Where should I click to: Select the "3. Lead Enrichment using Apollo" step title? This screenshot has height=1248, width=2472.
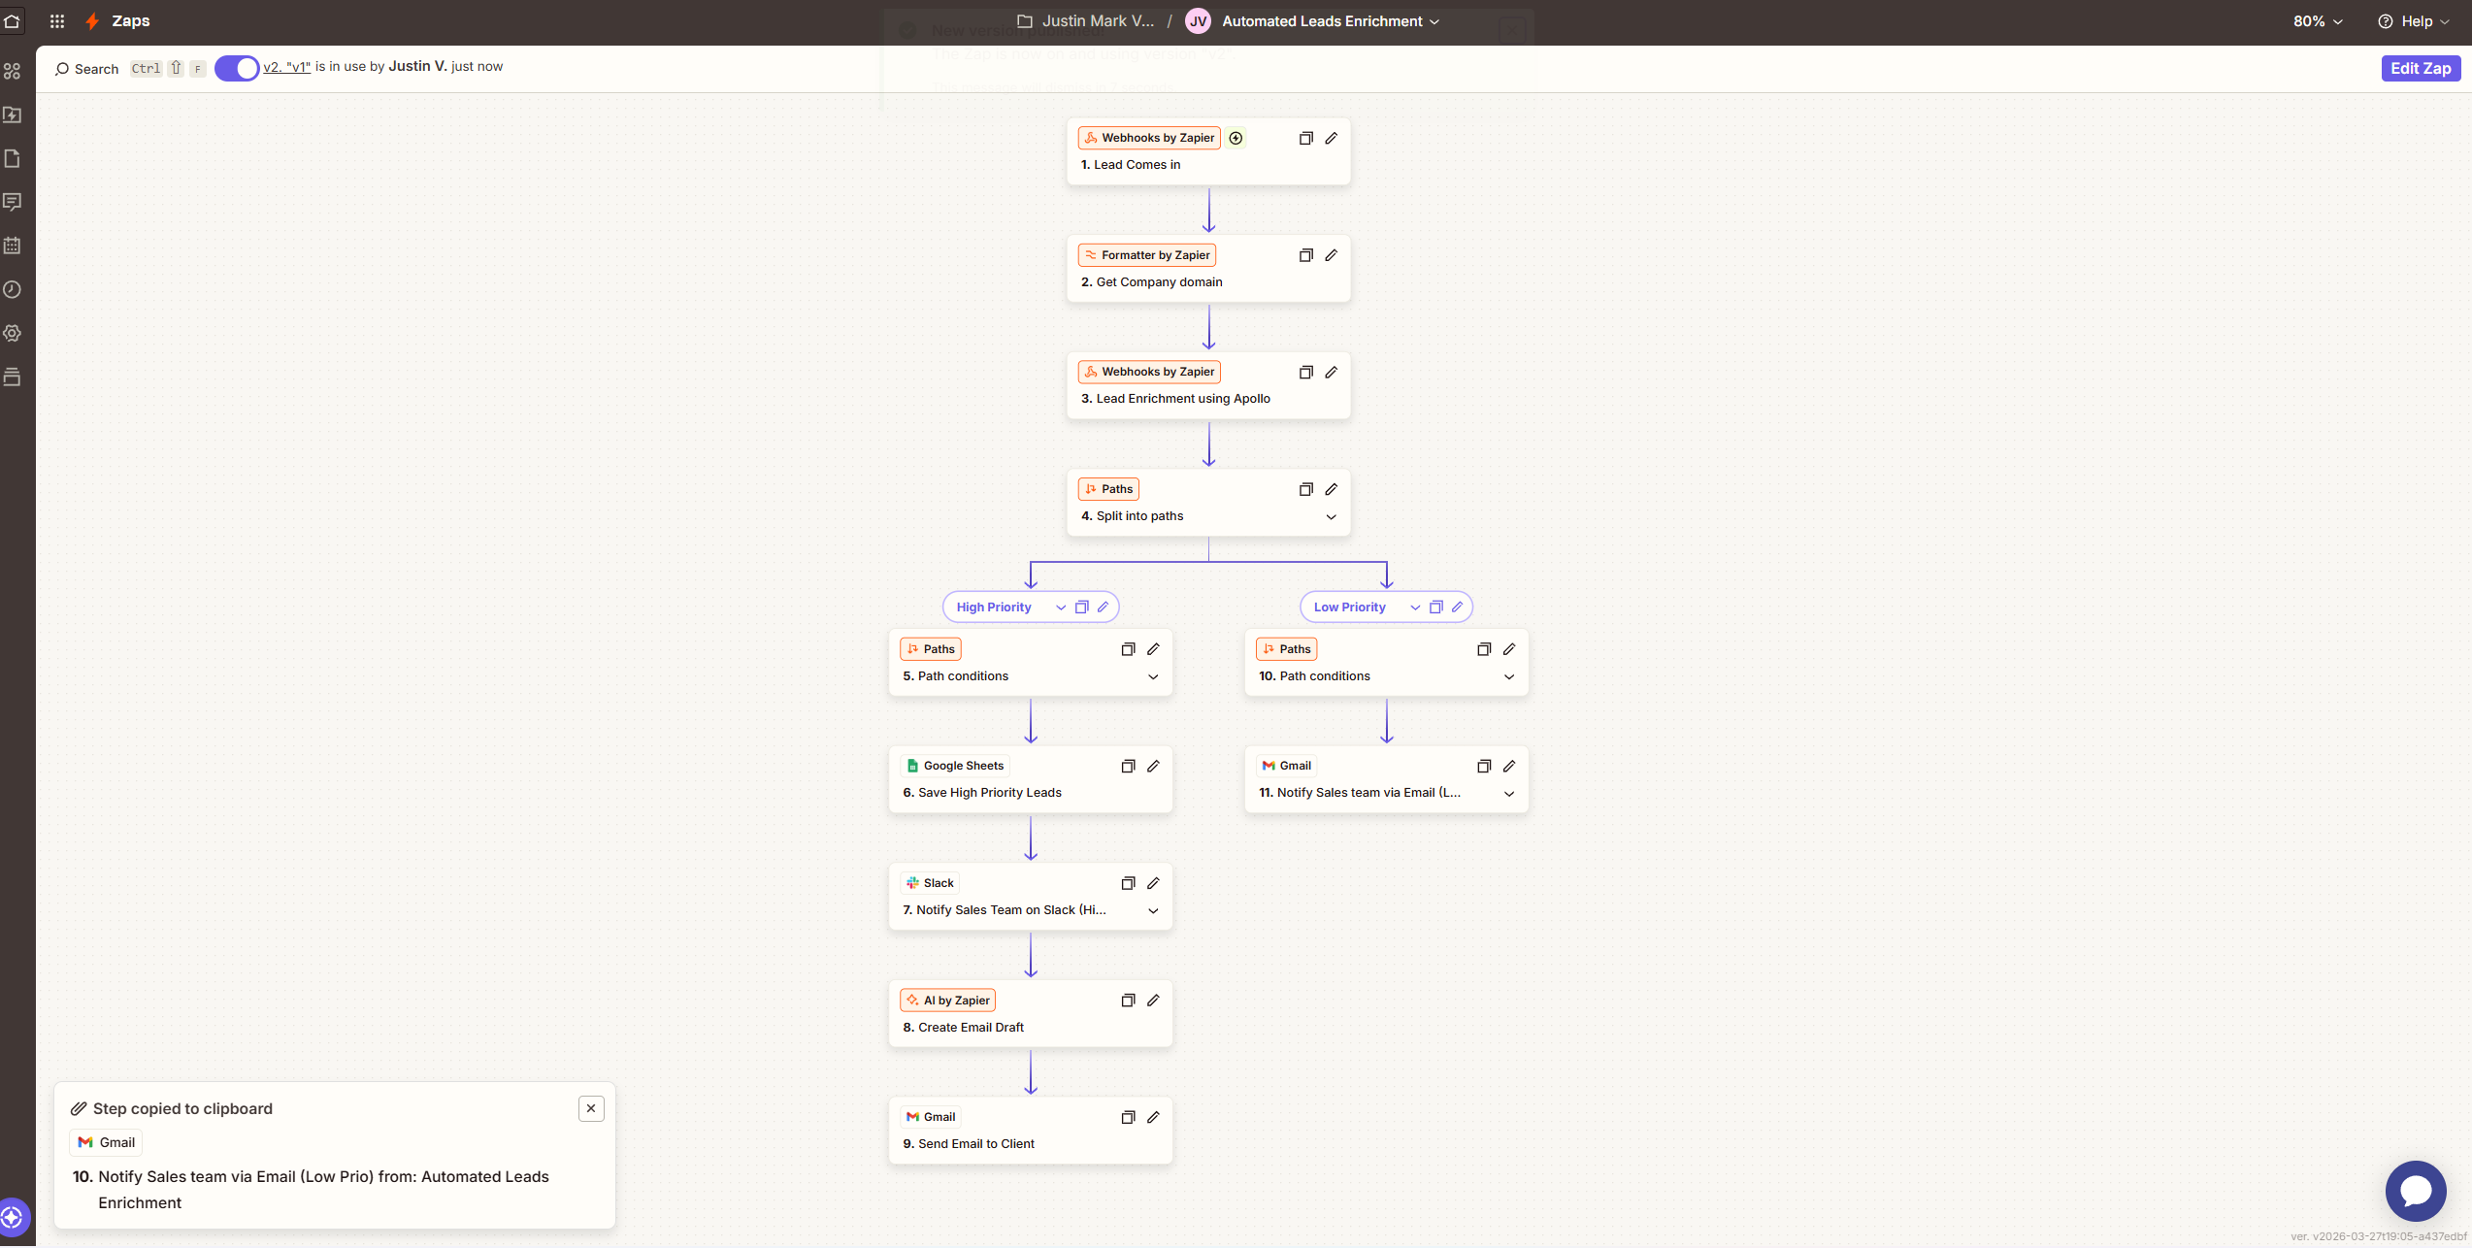(x=1175, y=399)
